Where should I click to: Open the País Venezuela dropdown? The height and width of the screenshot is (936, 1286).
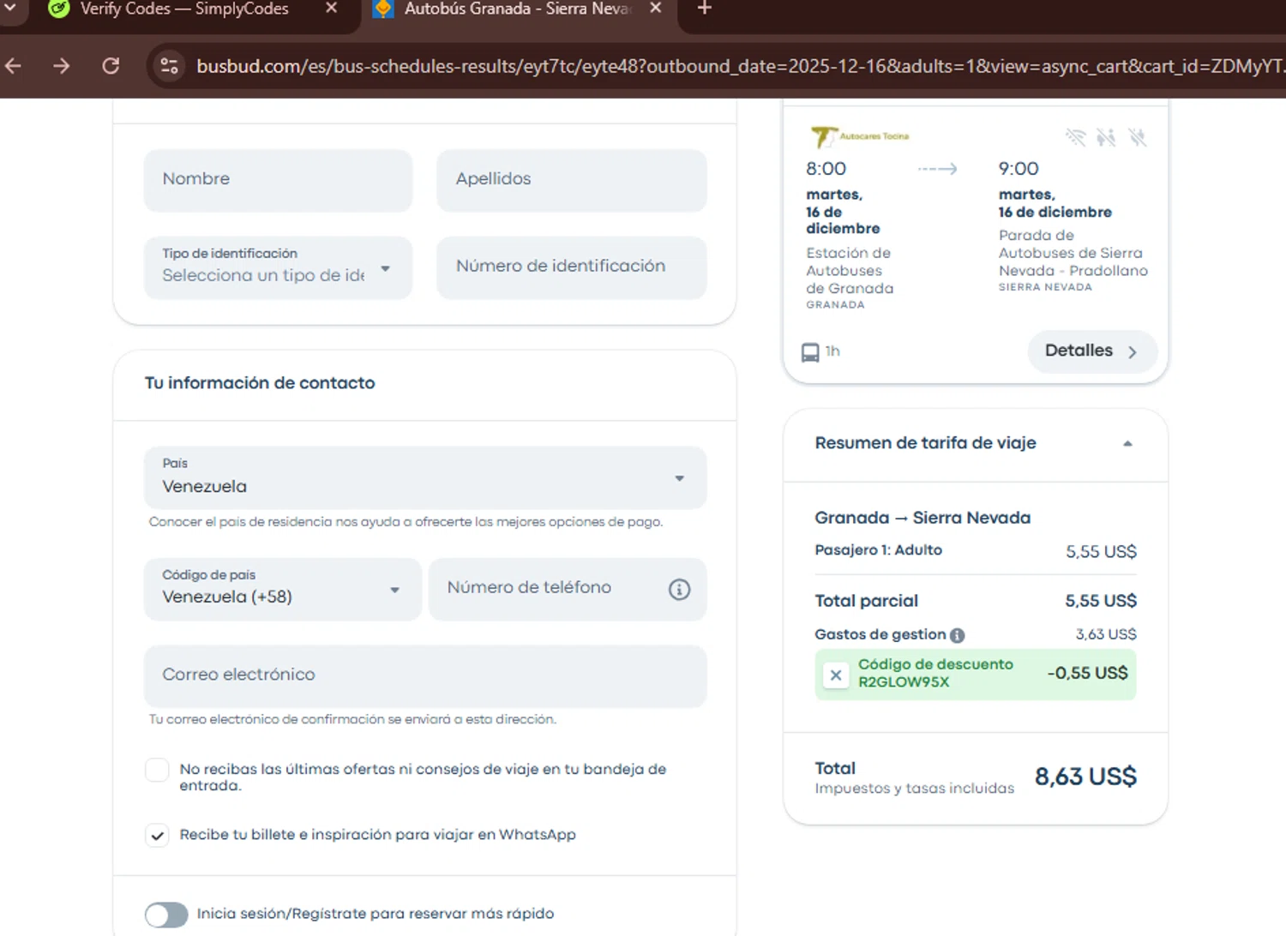pos(425,477)
